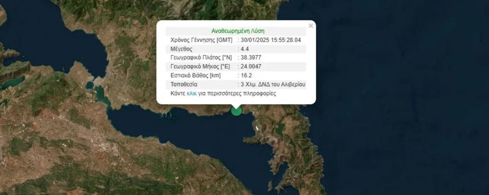489x195 pixels.
Task: Click the Γεωγραφικό Πλάτος [°N] label
Action: coord(201,58)
